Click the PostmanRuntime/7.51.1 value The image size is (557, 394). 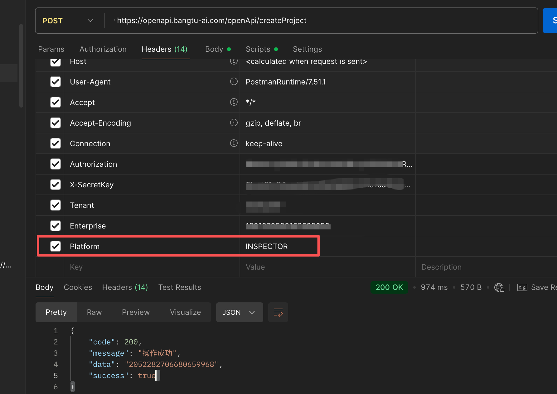[x=286, y=82]
